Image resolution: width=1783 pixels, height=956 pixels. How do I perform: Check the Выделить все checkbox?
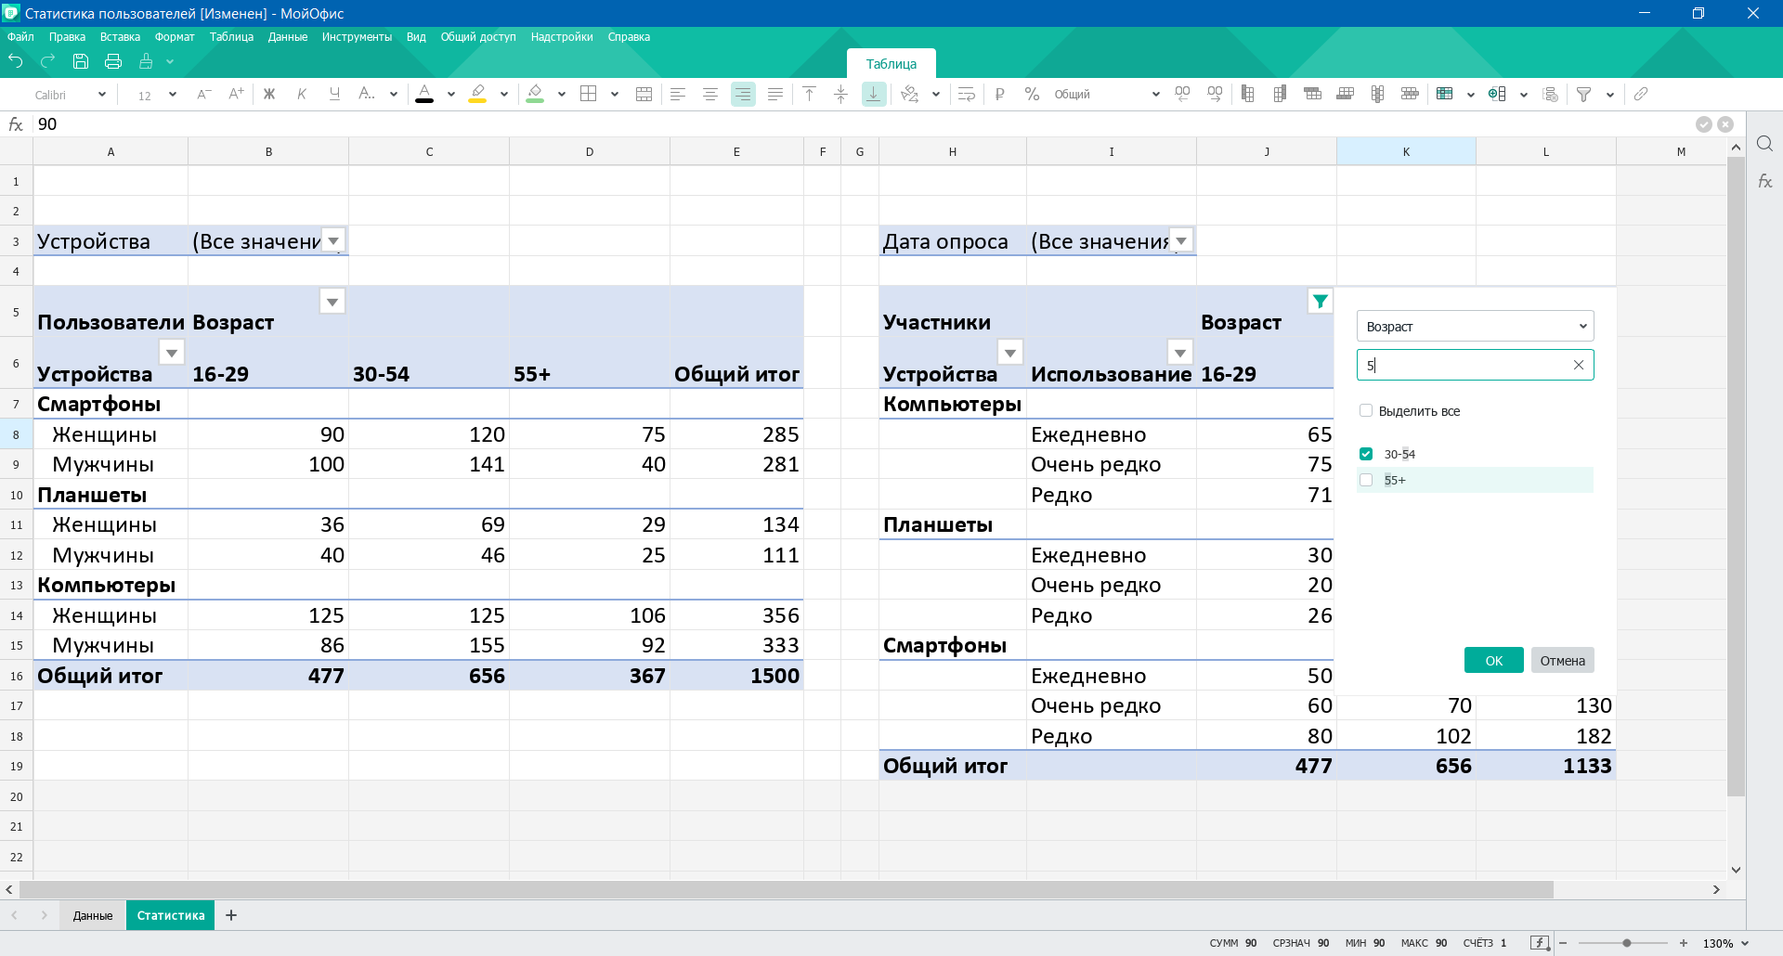[x=1366, y=410]
